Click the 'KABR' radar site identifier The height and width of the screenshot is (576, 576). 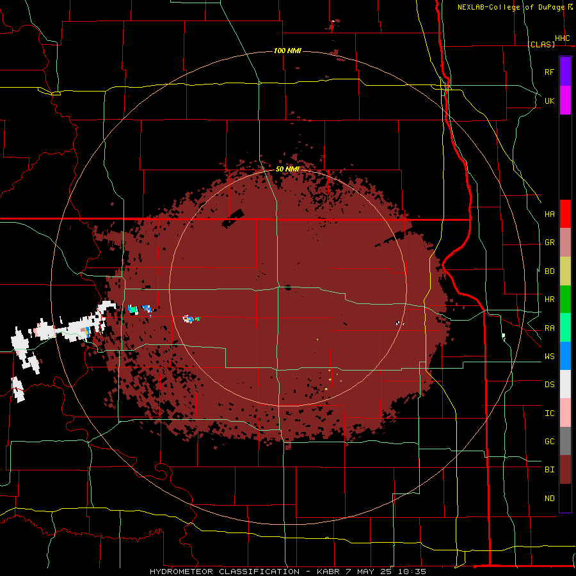[x=329, y=572]
